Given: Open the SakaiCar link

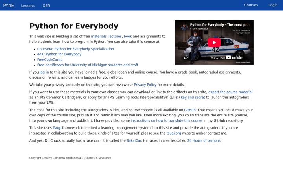Looking at the screenshot, I should point(134,140).
